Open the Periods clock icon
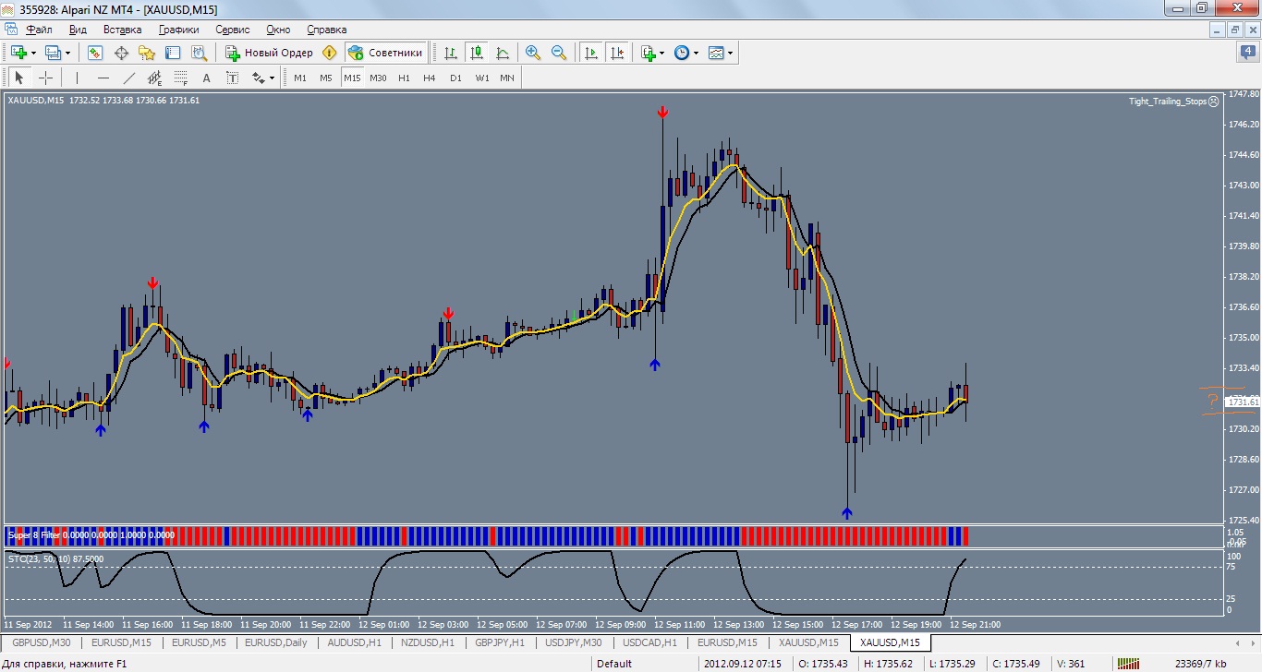Viewport: 1262px width, 672px height. (x=682, y=53)
